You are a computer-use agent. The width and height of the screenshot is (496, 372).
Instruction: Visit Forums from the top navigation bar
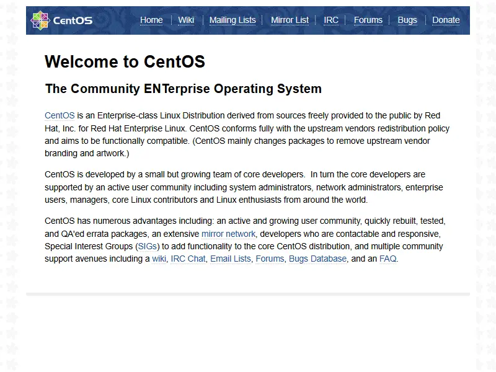[x=368, y=20]
